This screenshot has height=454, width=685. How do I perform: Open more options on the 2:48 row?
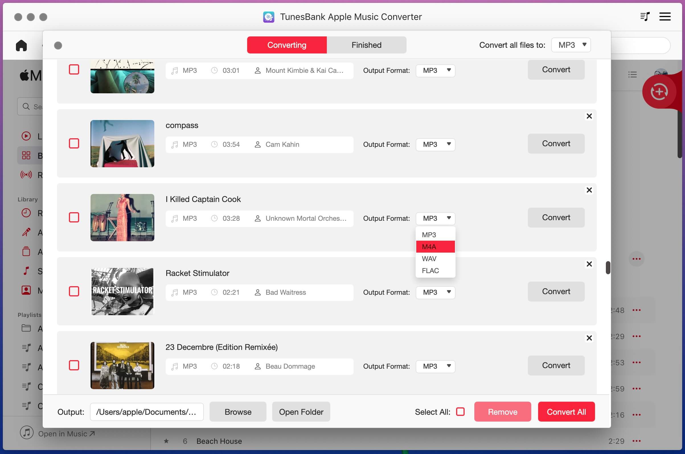point(636,310)
